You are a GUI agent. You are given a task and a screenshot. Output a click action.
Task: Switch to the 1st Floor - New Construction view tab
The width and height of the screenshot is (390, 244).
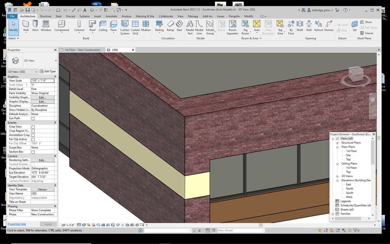(82, 50)
